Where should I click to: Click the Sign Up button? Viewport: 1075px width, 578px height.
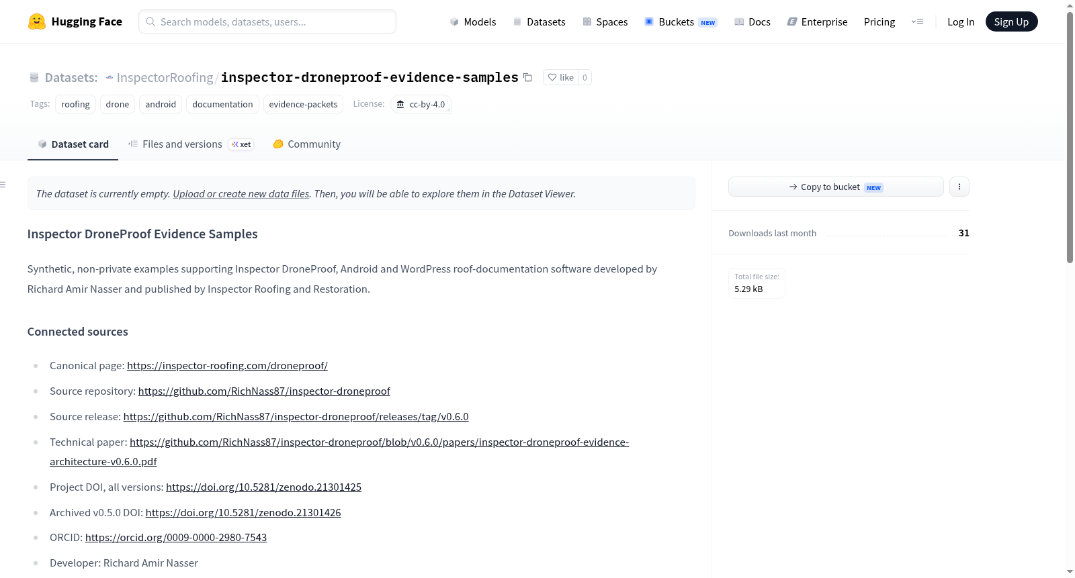[x=1012, y=21]
